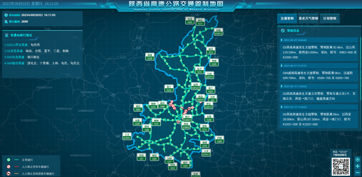This screenshot has width=362, height=177.
Task: Click the 管制信息 prohibition header icon
Action: click(x=283, y=31)
